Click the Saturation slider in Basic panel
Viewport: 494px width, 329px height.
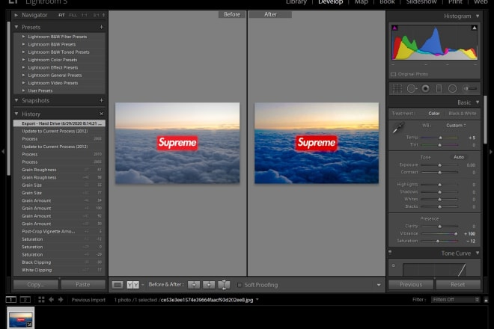click(440, 242)
